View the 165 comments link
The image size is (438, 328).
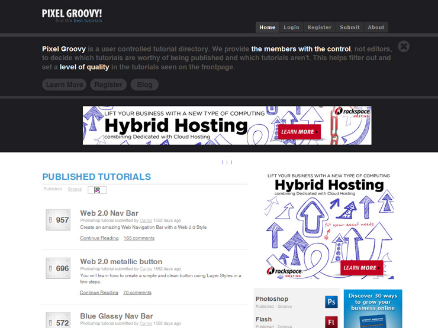pos(139,238)
